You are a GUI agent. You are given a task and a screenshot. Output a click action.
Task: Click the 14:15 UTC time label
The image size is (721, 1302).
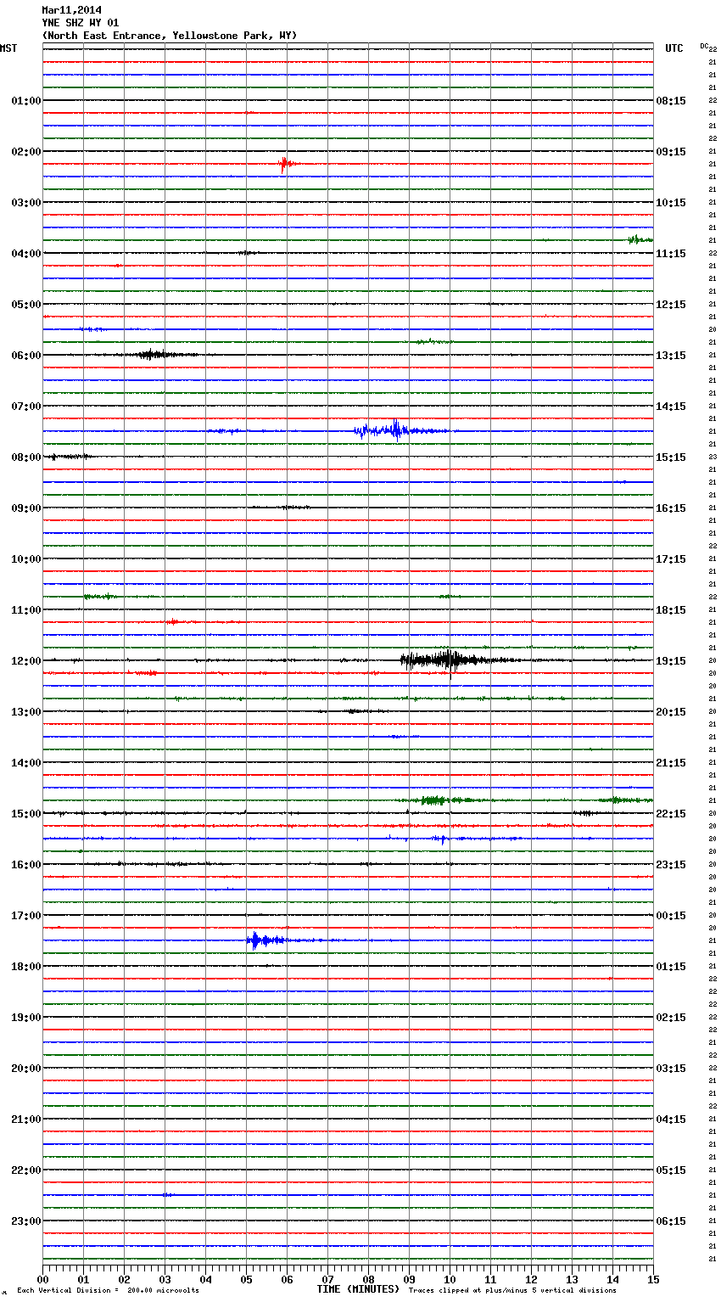(671, 406)
